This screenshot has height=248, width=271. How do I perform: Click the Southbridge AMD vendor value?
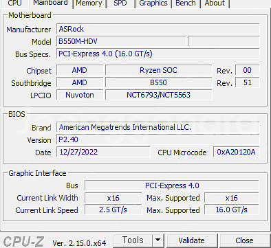click(80, 82)
